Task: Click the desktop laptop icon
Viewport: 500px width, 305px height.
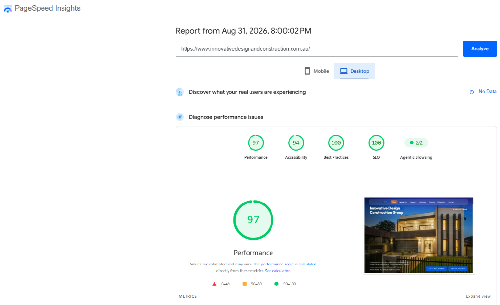Action: pyautogui.click(x=344, y=71)
